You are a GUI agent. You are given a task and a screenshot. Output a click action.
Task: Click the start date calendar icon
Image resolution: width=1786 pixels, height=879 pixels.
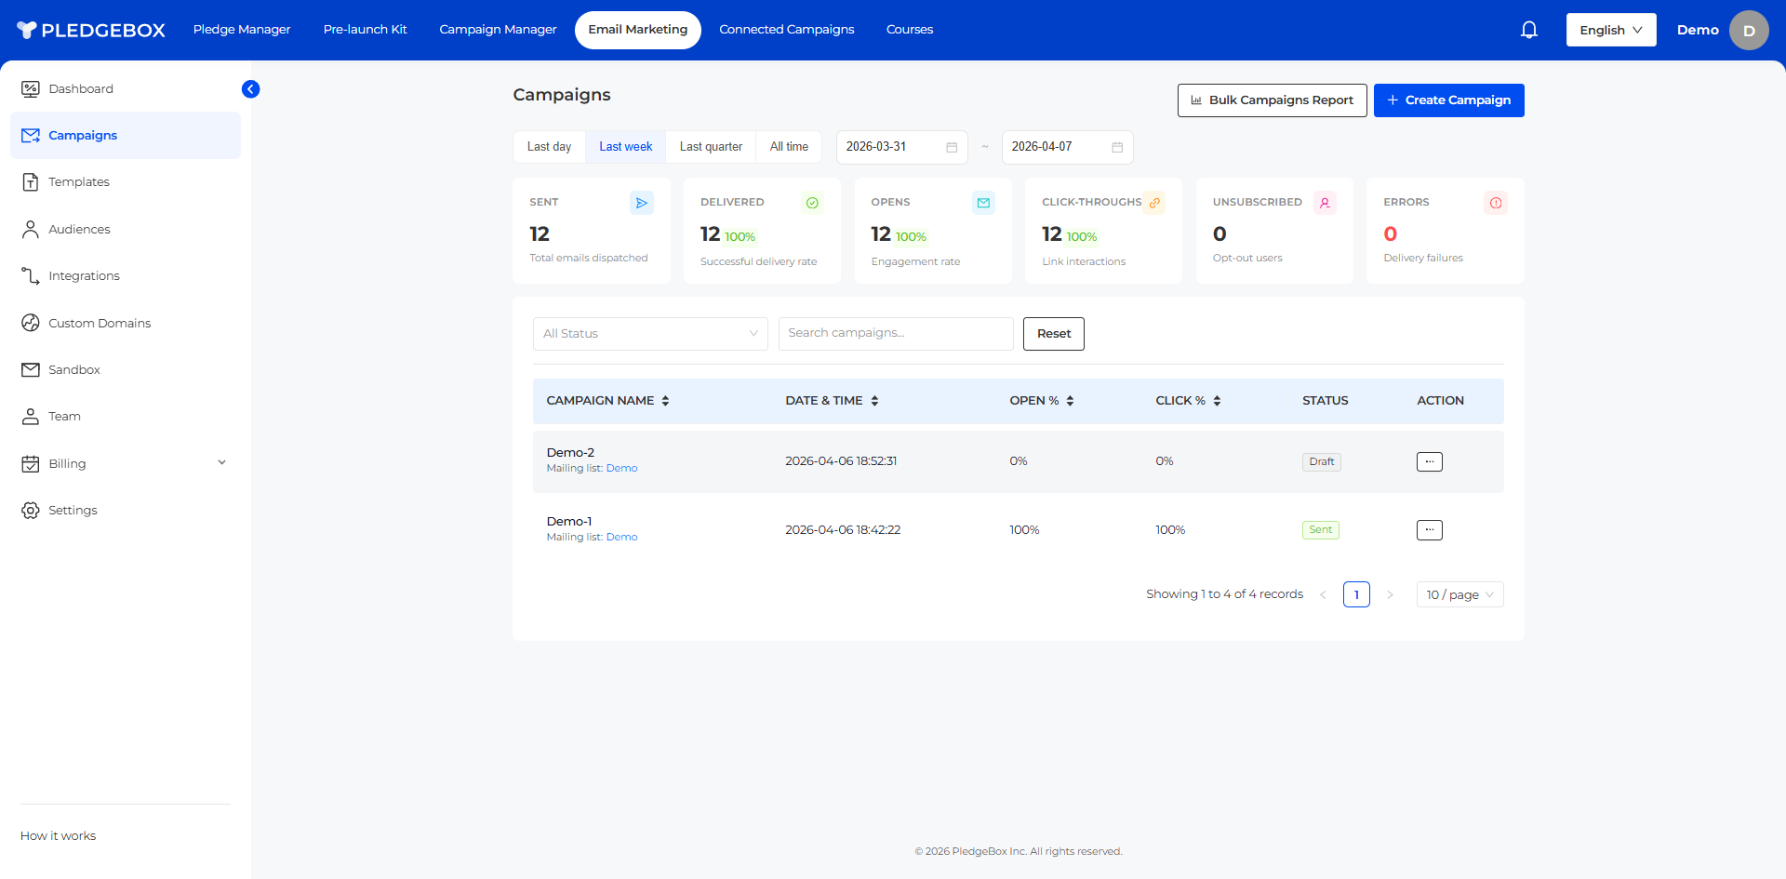coord(952,147)
